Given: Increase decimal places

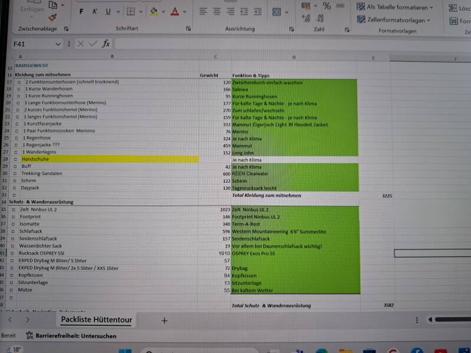Looking at the screenshot, I should point(306,19).
